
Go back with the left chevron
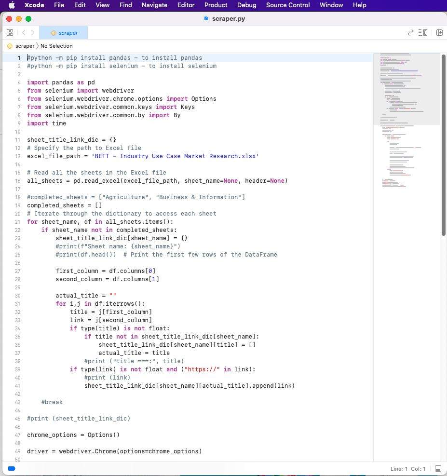click(x=24, y=32)
